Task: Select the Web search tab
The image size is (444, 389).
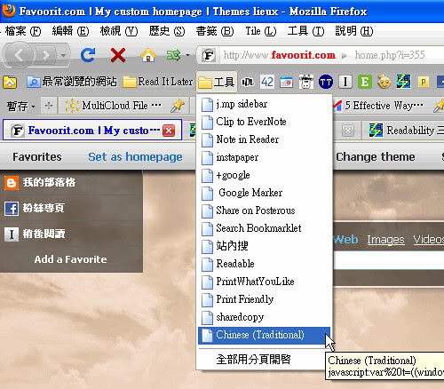Action: (x=345, y=239)
